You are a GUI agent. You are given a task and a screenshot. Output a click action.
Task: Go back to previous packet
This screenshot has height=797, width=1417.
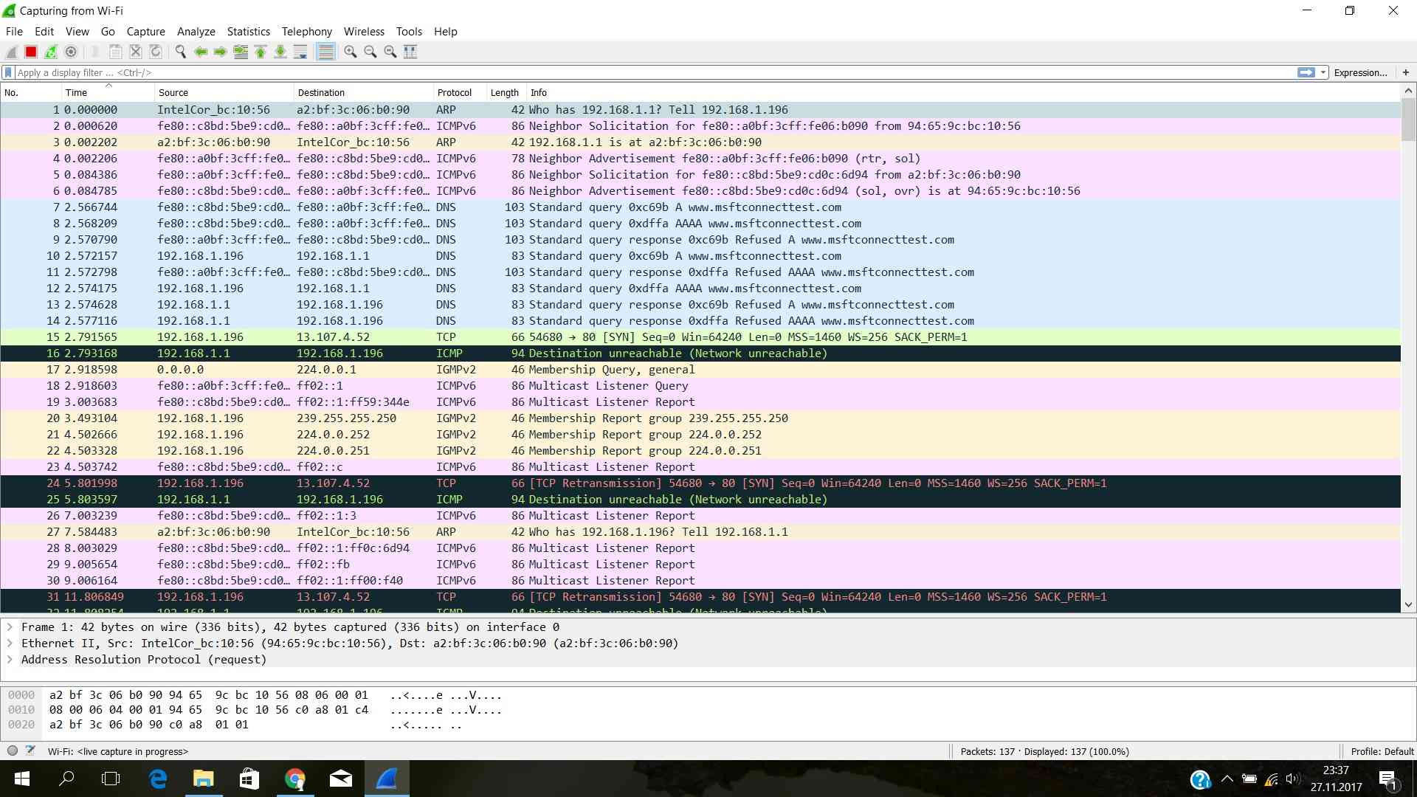point(200,52)
